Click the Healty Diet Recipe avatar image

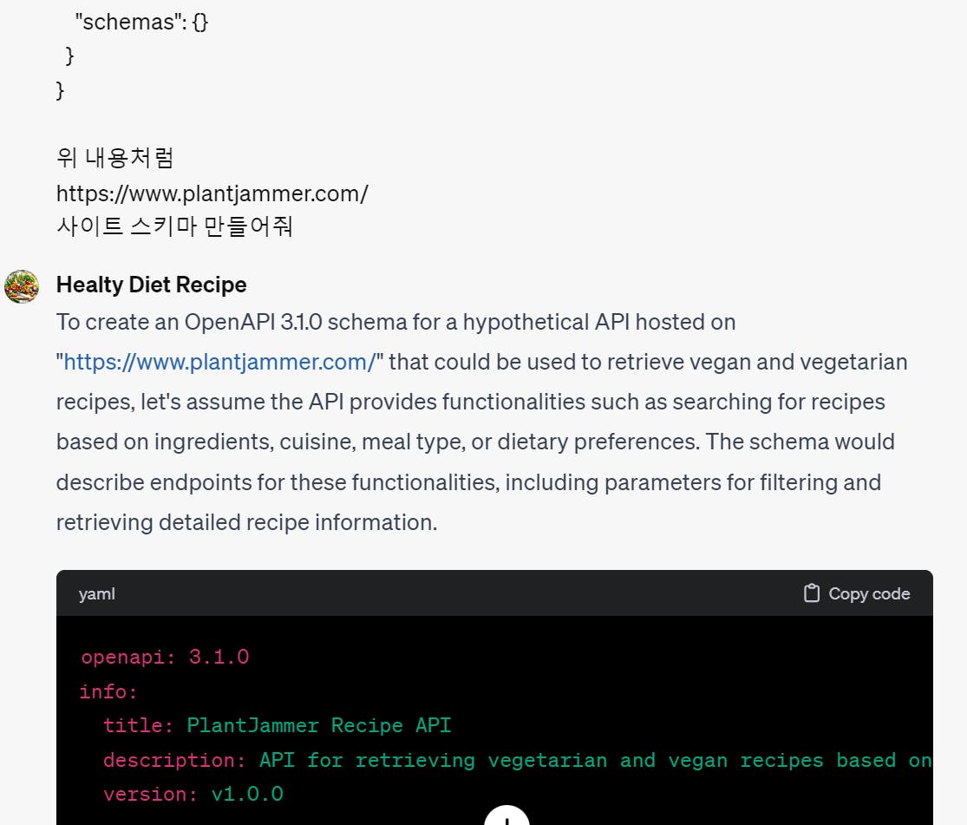point(22,286)
